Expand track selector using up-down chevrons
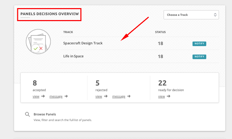 point(215,15)
